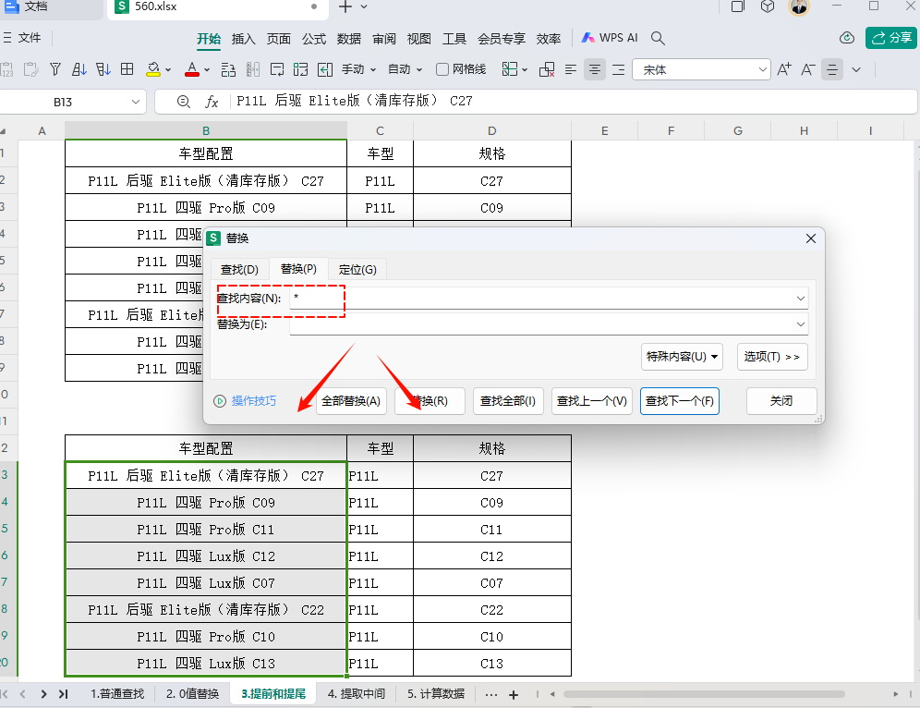Switch to the 数据 ribbon tab
This screenshot has height=708, width=920.
(x=349, y=39)
